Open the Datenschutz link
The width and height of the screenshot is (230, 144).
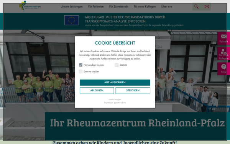(x=120, y=103)
